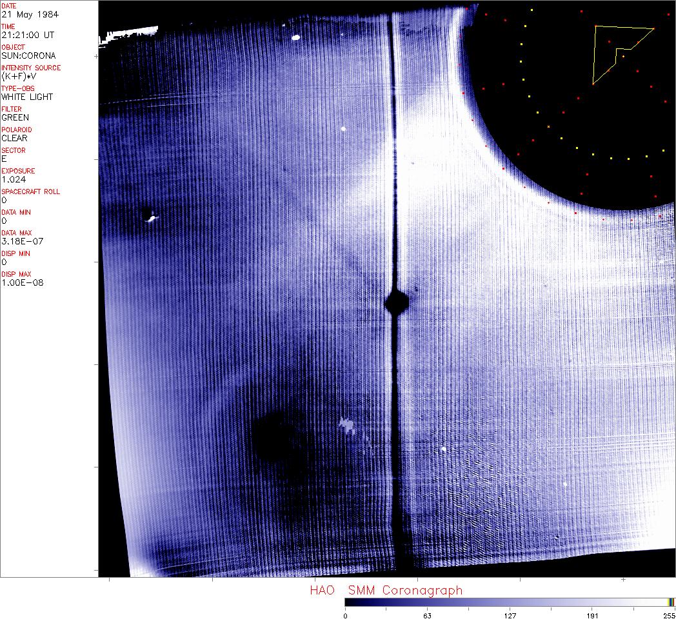Click the small bright artifact at the left edge
The width and height of the screenshot is (676, 619).
(150, 217)
